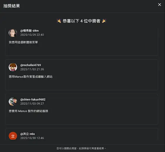Click heading 恭喜以下 4 位中獎者
The width and height of the screenshot is (165, 152).
pyautogui.click(x=81, y=21)
